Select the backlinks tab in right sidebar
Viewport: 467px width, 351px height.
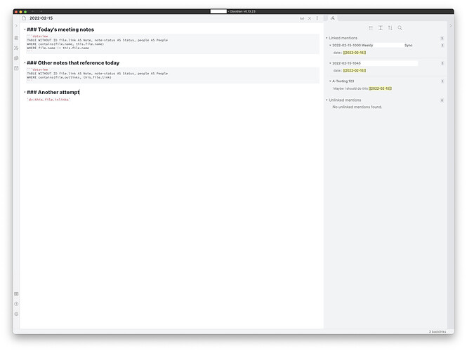(332, 18)
